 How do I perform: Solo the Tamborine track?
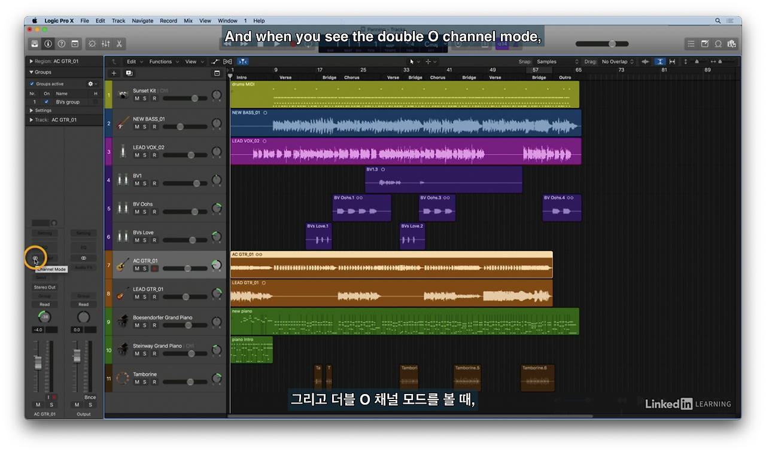pyautogui.click(x=145, y=382)
